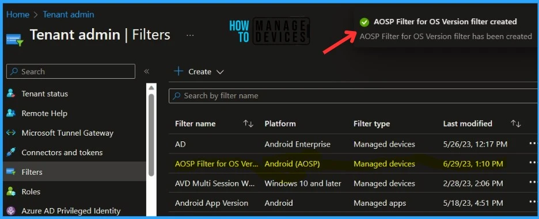Screen dimensions: 539x219
Task: Click the Tenant admin Filters header icon
Action: (14, 39)
